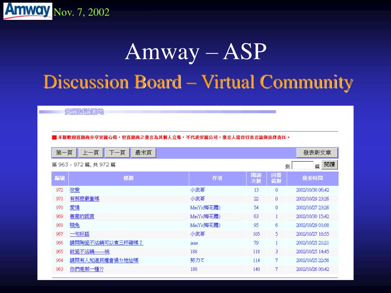Go to previous page with 上一頁
Viewport: 391px width, 293px height.
tap(91, 153)
